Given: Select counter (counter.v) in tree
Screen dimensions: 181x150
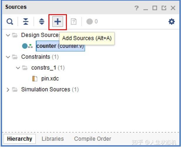Looking at the screenshot, I should point(60,46).
